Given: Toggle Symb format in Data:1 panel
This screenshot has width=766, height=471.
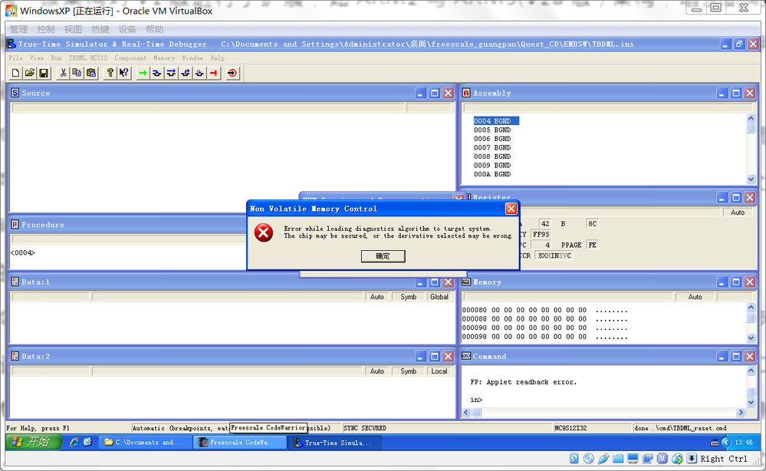Looking at the screenshot, I should pos(409,297).
